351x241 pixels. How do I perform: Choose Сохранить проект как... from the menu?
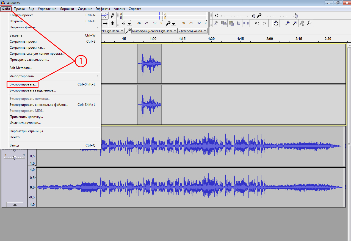point(27,48)
